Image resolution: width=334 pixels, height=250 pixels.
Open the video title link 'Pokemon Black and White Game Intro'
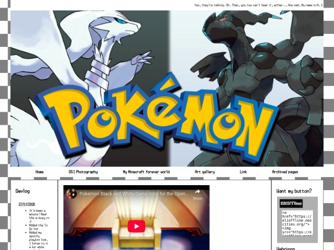point(134,194)
